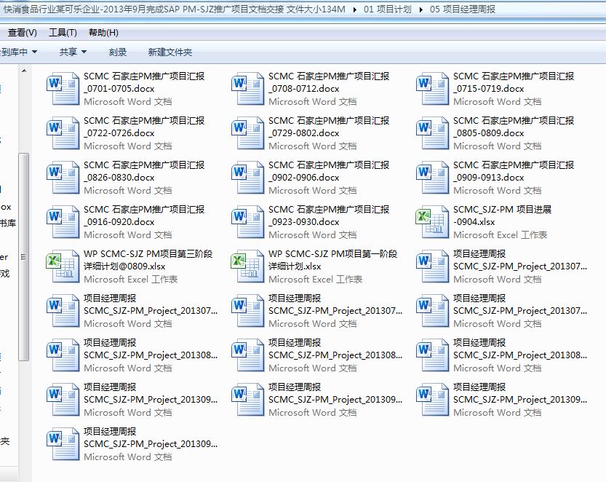
Task: Open the 工具(T) menu
Action: point(63,33)
